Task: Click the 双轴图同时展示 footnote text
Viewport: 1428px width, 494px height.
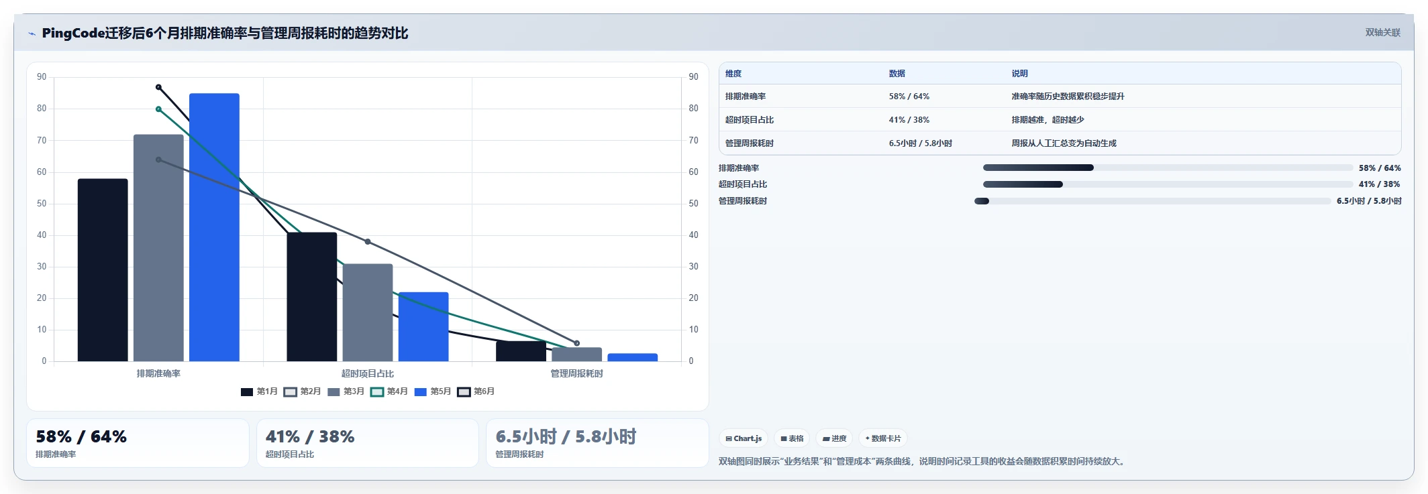Action: pos(923,461)
